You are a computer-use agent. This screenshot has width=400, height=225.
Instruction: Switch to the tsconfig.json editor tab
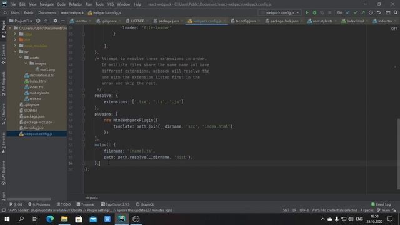click(243, 21)
